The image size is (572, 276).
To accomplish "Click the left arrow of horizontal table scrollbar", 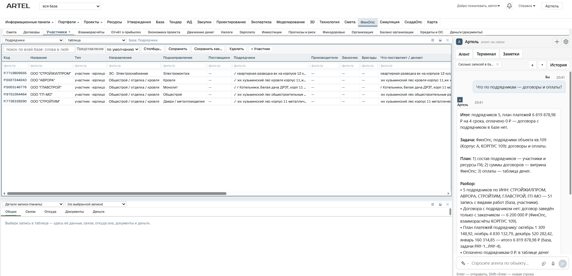I will click(x=4, y=193).
